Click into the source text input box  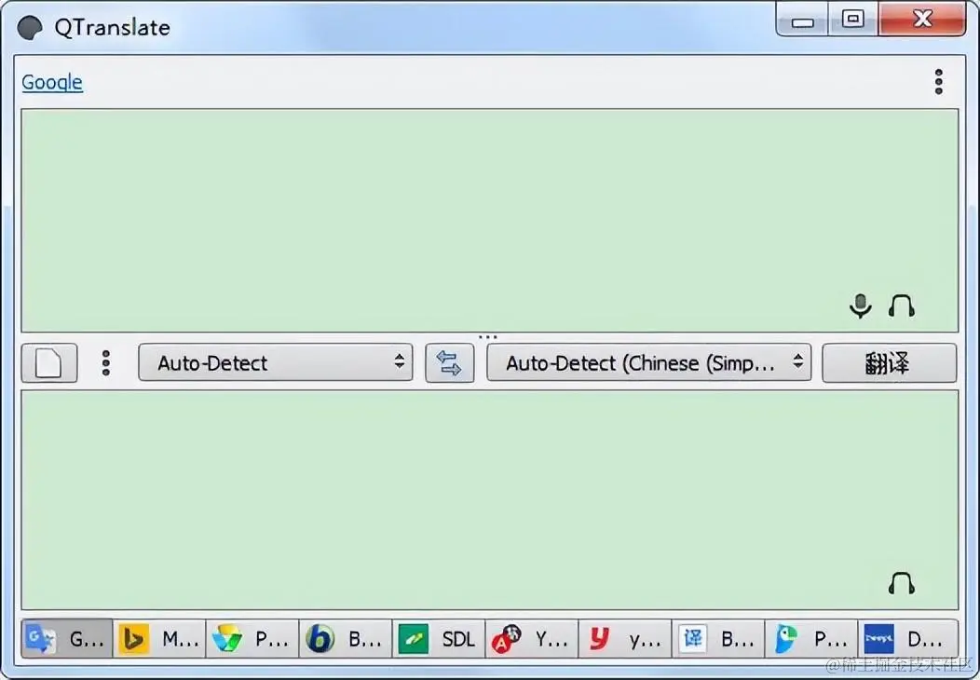tap(489, 220)
